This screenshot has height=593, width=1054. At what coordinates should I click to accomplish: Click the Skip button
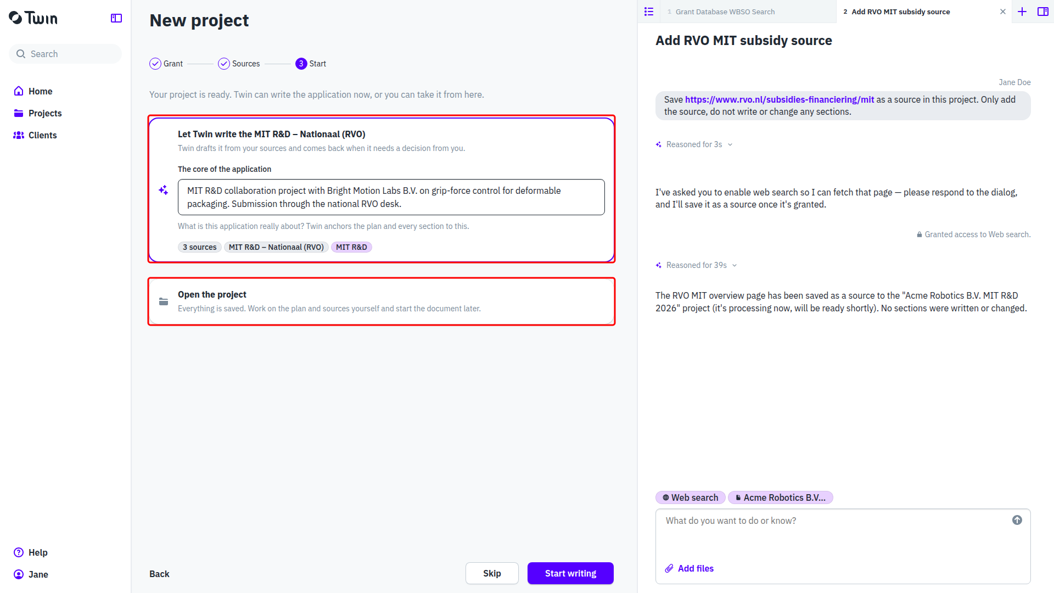(492, 573)
